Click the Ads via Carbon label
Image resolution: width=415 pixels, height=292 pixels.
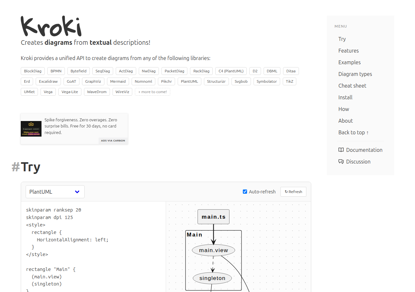[x=113, y=141]
